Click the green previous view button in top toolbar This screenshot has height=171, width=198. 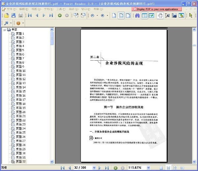[x=60, y=15]
